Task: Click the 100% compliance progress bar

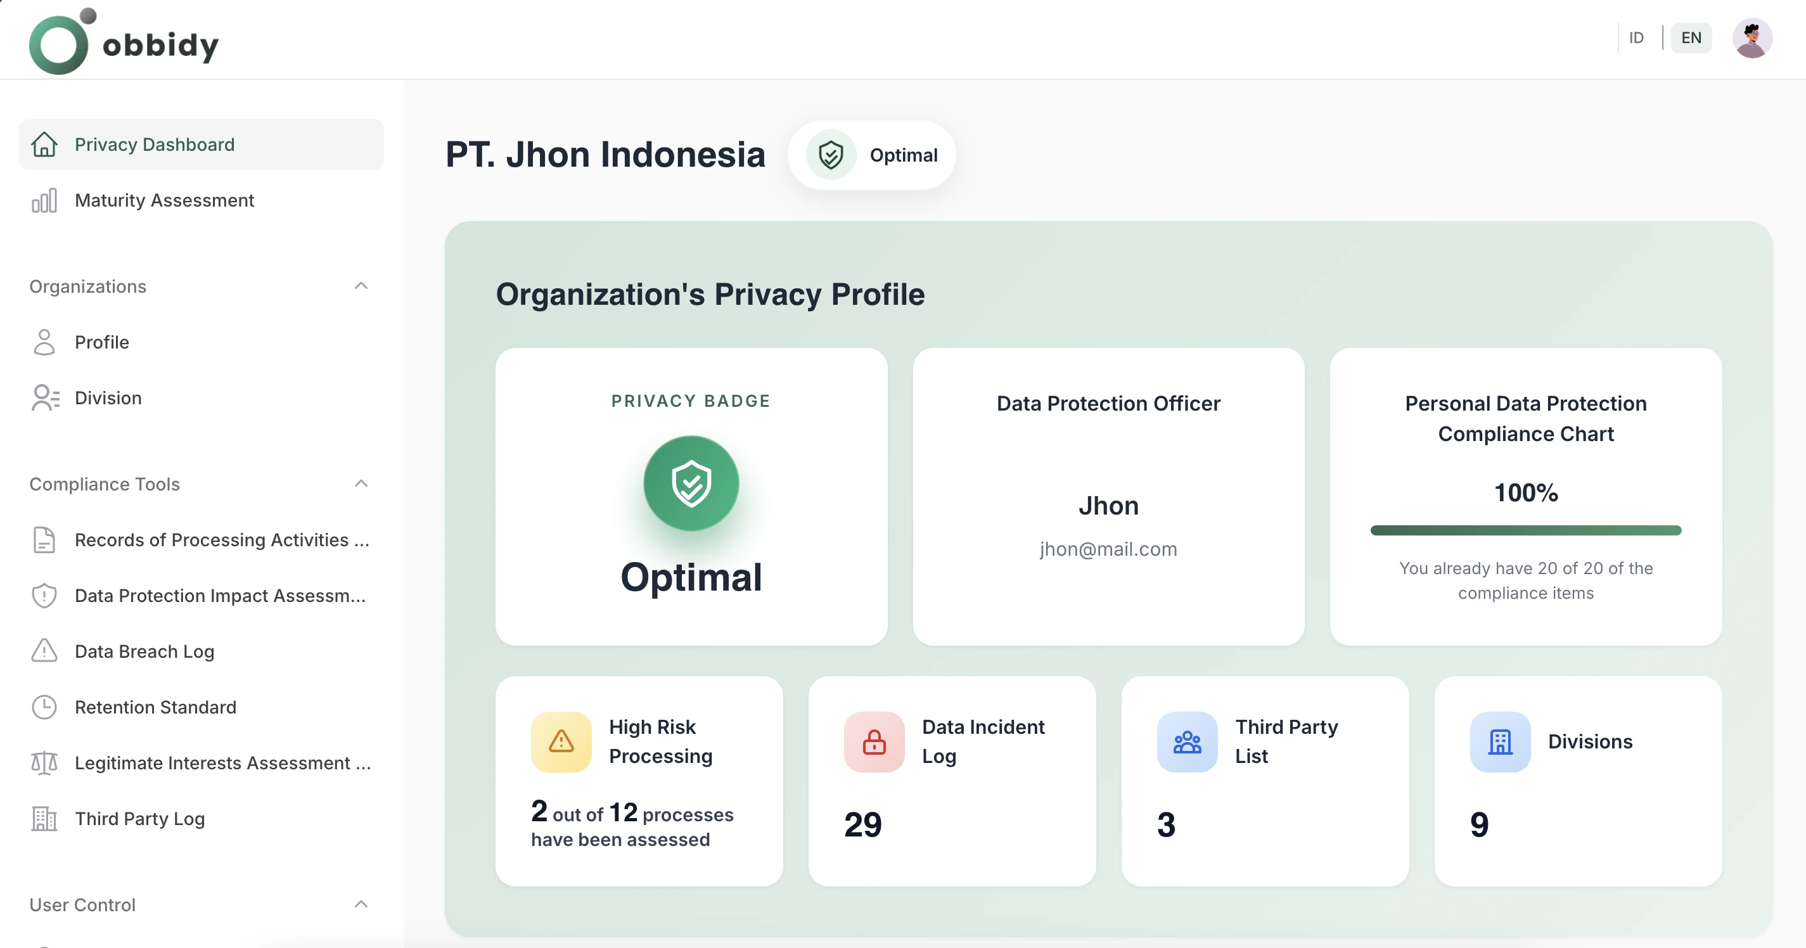Action: [x=1525, y=531]
